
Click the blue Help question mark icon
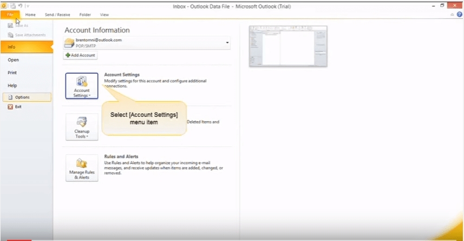459,14
